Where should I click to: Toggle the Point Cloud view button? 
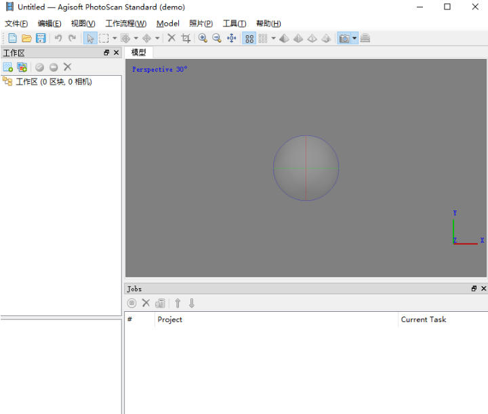click(249, 39)
